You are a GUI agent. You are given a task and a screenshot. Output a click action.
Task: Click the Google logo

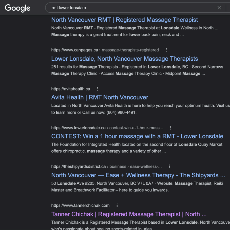point(18,8)
